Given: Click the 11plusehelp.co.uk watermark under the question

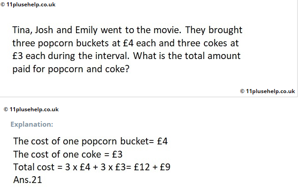Looking at the screenshot, I should click(x=268, y=91).
